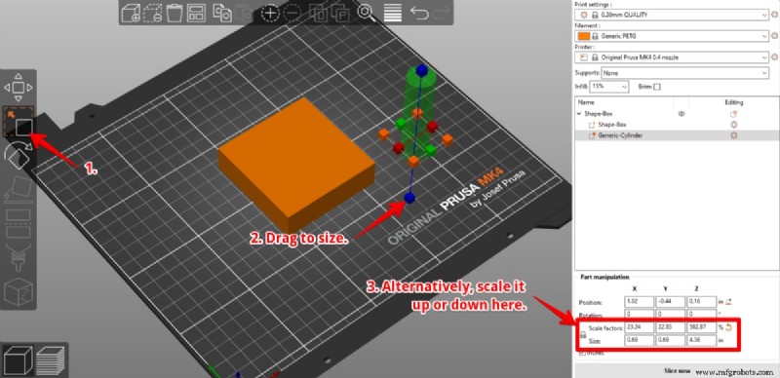
Task: Open filament settings gear beside Generic PETG
Action: 774,36
